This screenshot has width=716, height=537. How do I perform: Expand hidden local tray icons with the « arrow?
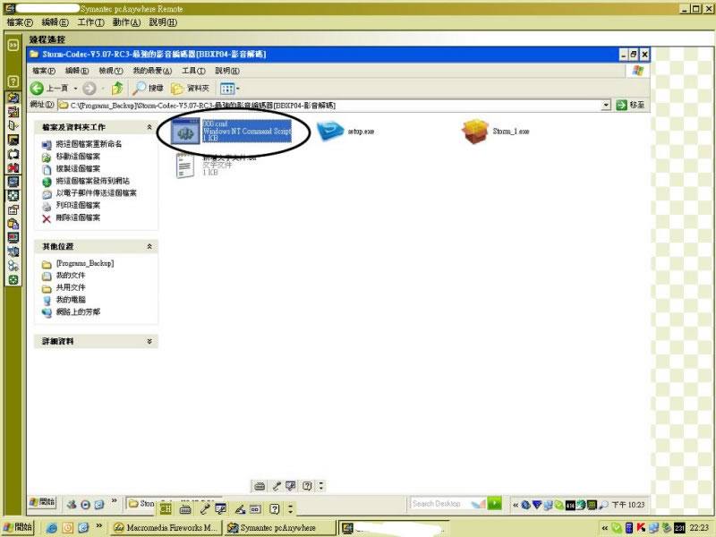[605, 528]
